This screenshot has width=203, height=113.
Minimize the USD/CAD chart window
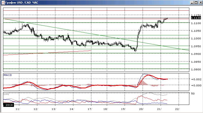click(x=192, y=3)
